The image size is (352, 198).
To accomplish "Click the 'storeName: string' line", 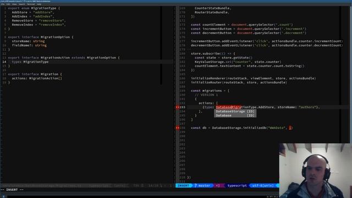I will coord(28,41).
